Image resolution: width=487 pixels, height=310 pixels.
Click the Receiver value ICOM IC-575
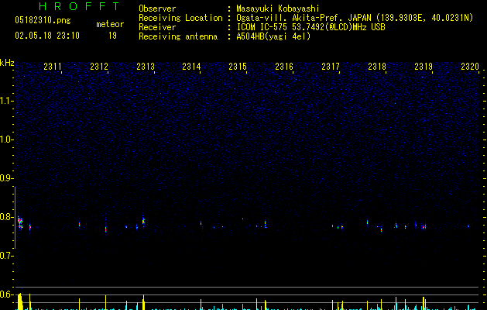coord(262,27)
